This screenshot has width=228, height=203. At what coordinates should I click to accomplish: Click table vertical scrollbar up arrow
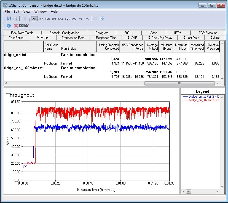pyautogui.click(x=222, y=43)
